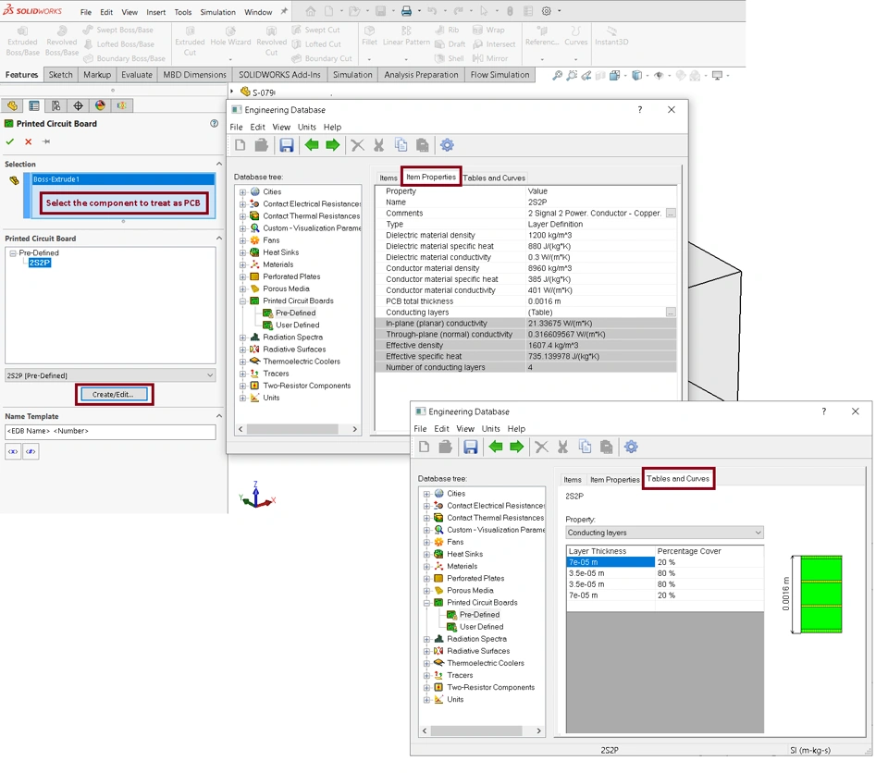Select 2S2P item in Printed Circuit Board list

[x=40, y=263]
